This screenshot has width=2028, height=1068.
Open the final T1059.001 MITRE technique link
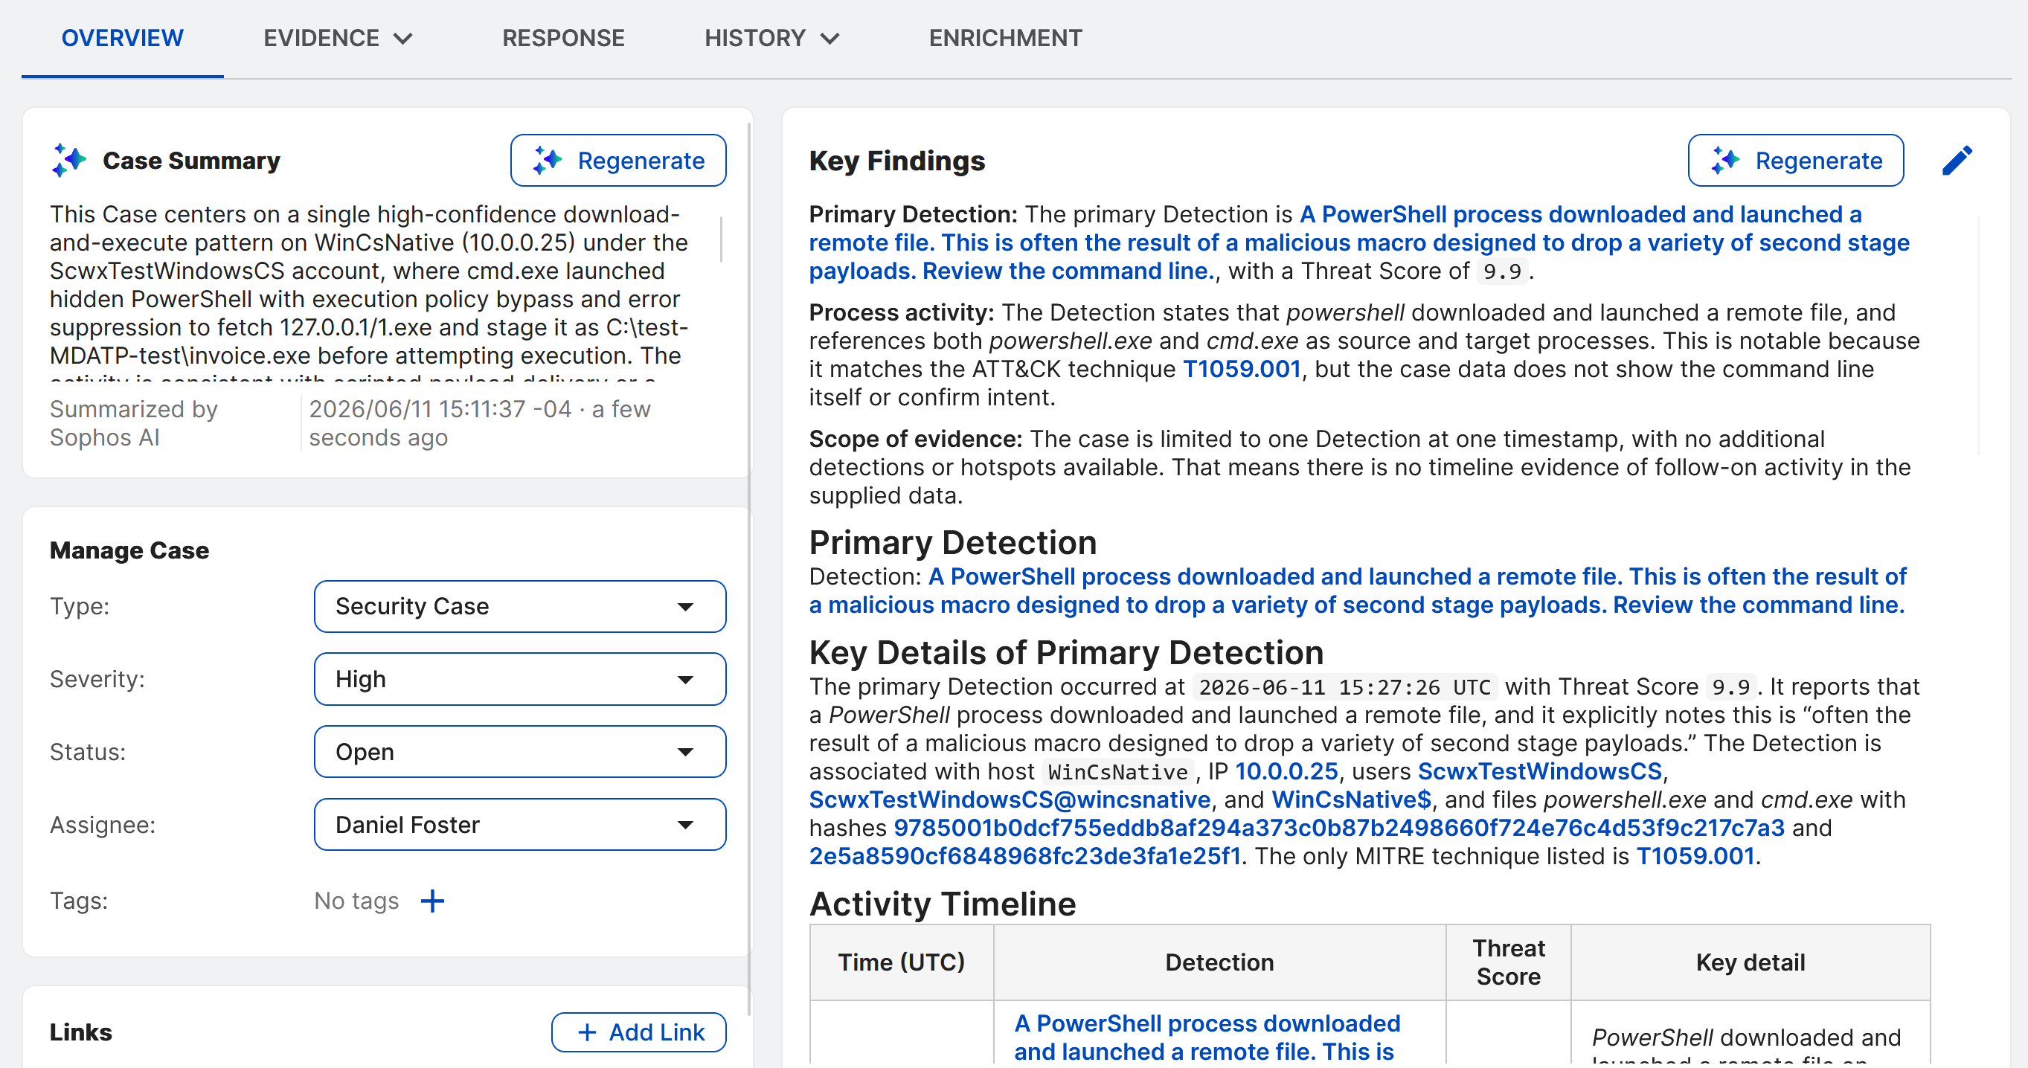tap(1695, 855)
